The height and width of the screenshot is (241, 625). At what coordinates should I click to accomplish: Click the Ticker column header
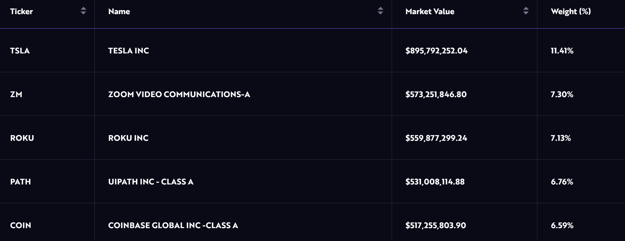(21, 12)
